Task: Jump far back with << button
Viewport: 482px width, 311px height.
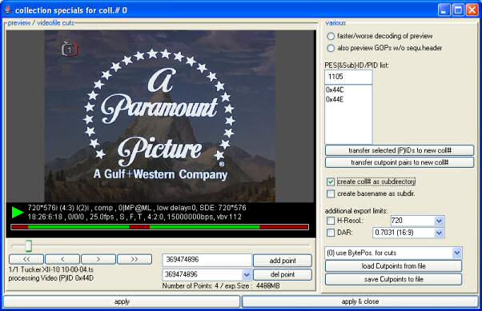Action: [26, 259]
